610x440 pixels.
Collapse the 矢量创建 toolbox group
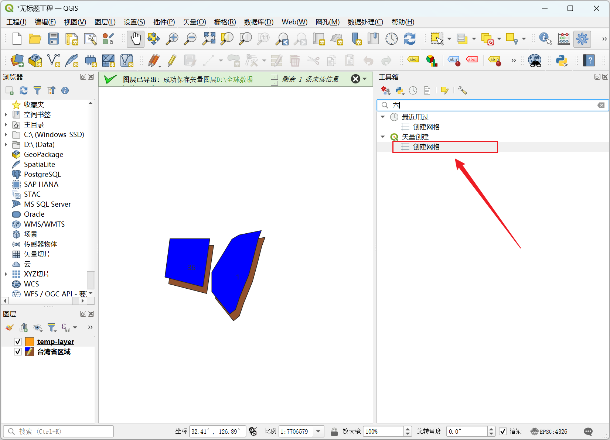tap(383, 137)
